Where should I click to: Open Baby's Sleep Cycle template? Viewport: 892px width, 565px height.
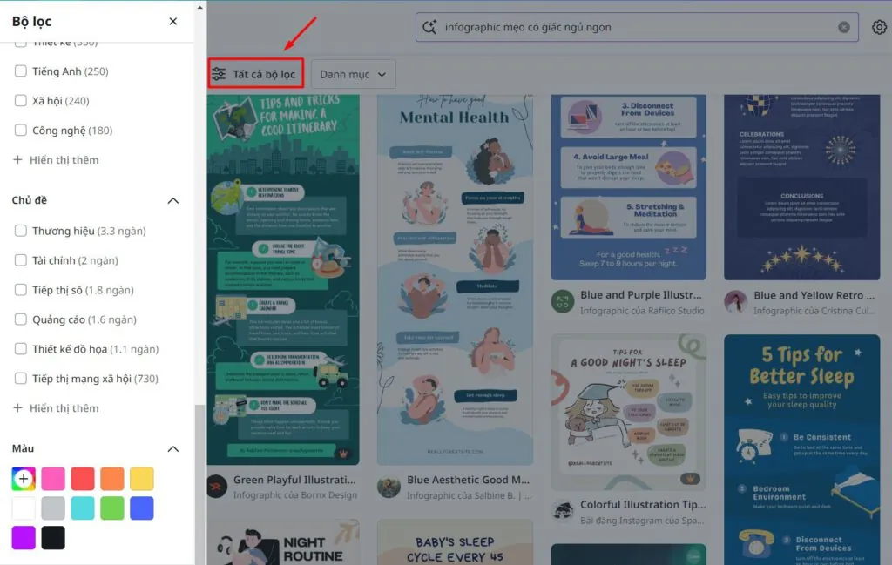tap(455, 542)
